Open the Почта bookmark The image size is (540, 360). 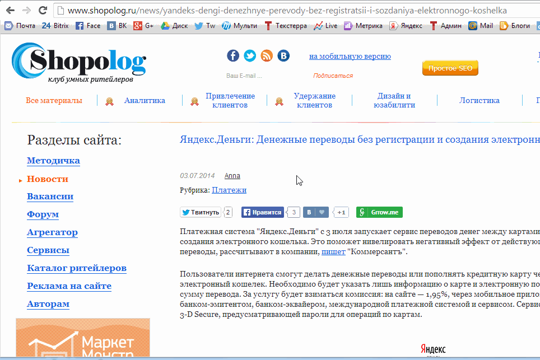pos(20,26)
